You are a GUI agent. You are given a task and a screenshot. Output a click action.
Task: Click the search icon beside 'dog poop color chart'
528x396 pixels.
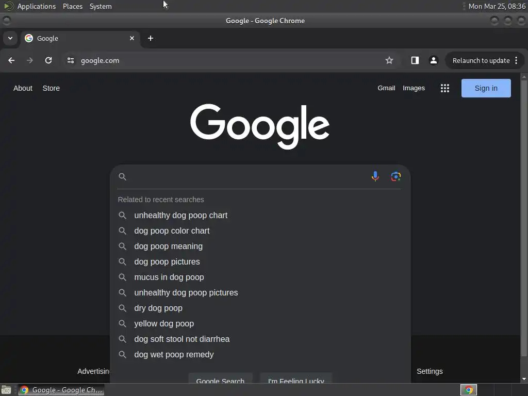[123, 230]
